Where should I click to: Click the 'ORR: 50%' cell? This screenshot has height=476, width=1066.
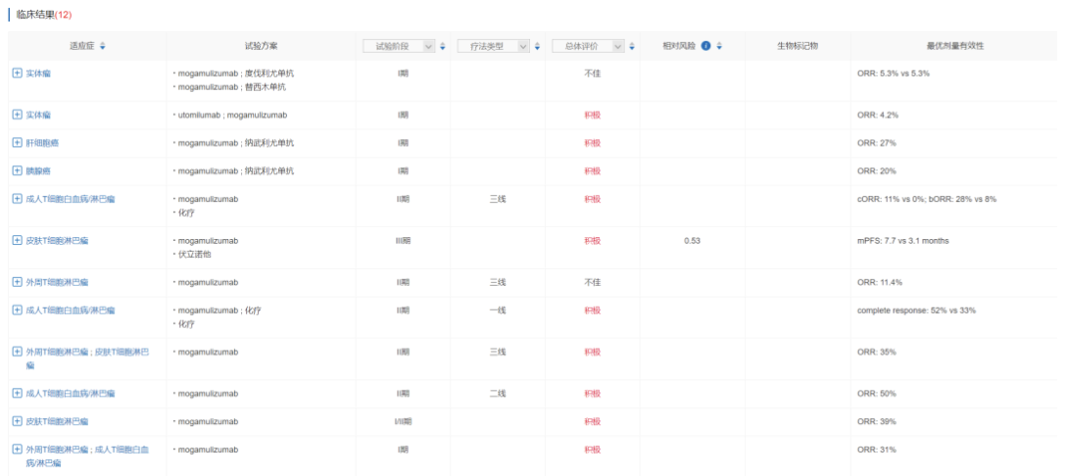tap(876, 393)
